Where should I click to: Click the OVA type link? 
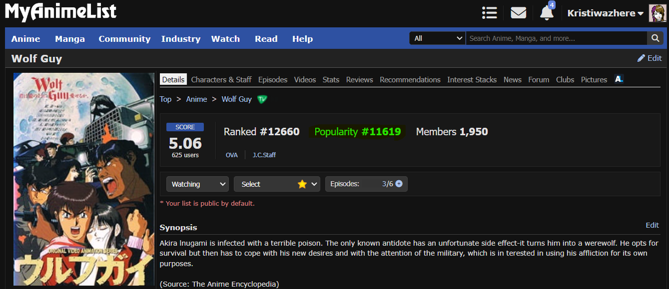point(232,155)
